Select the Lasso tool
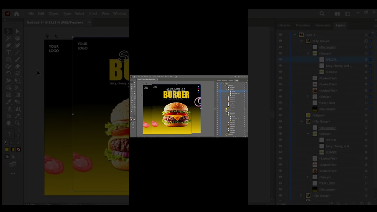Image resolution: width=377 pixels, height=212 pixels. tap(17, 38)
